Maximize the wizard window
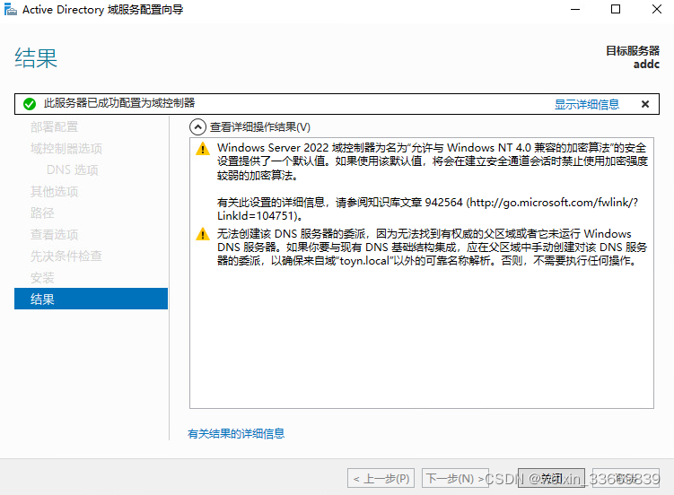This screenshot has width=674, height=495. tap(616, 9)
